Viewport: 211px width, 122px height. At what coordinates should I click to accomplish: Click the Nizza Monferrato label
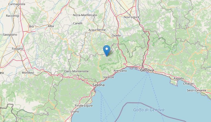point(85,15)
